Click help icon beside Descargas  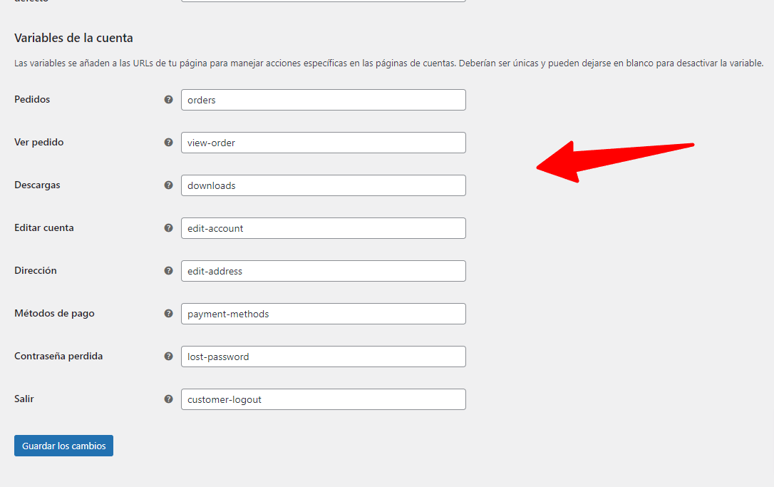pyautogui.click(x=168, y=185)
